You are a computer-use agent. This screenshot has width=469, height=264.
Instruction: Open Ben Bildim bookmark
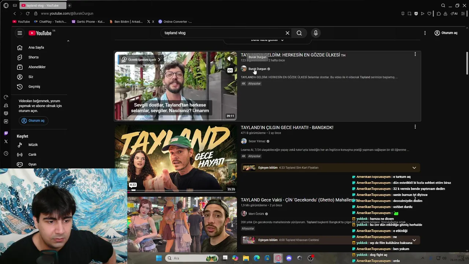coord(126,22)
